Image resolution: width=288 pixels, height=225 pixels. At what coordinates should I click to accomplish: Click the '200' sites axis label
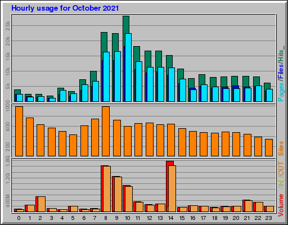coord(7,147)
